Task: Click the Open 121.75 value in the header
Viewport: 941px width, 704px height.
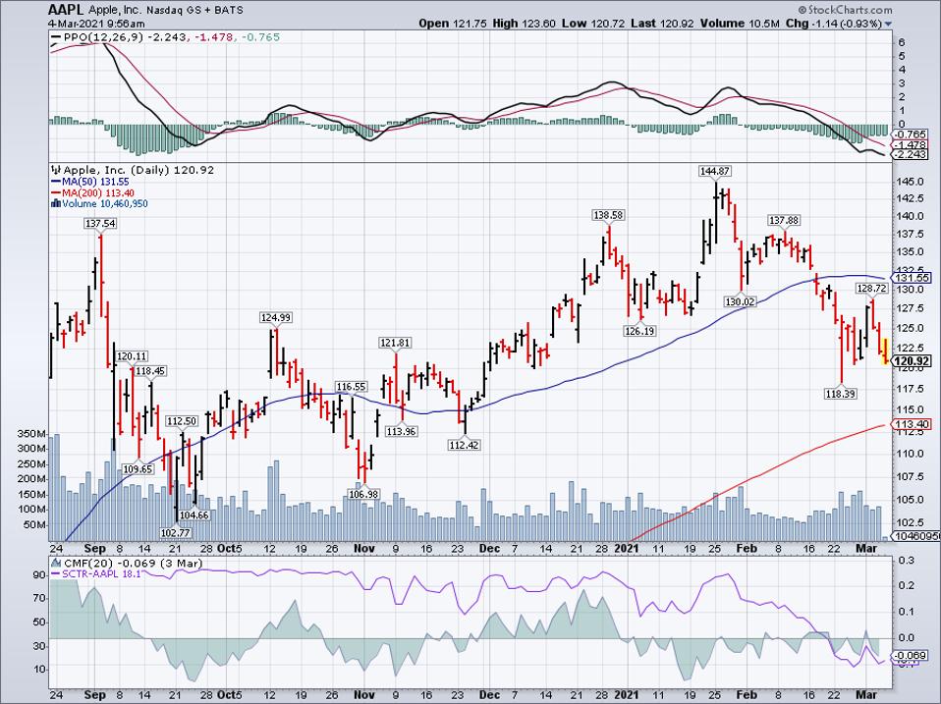Action: pos(452,24)
